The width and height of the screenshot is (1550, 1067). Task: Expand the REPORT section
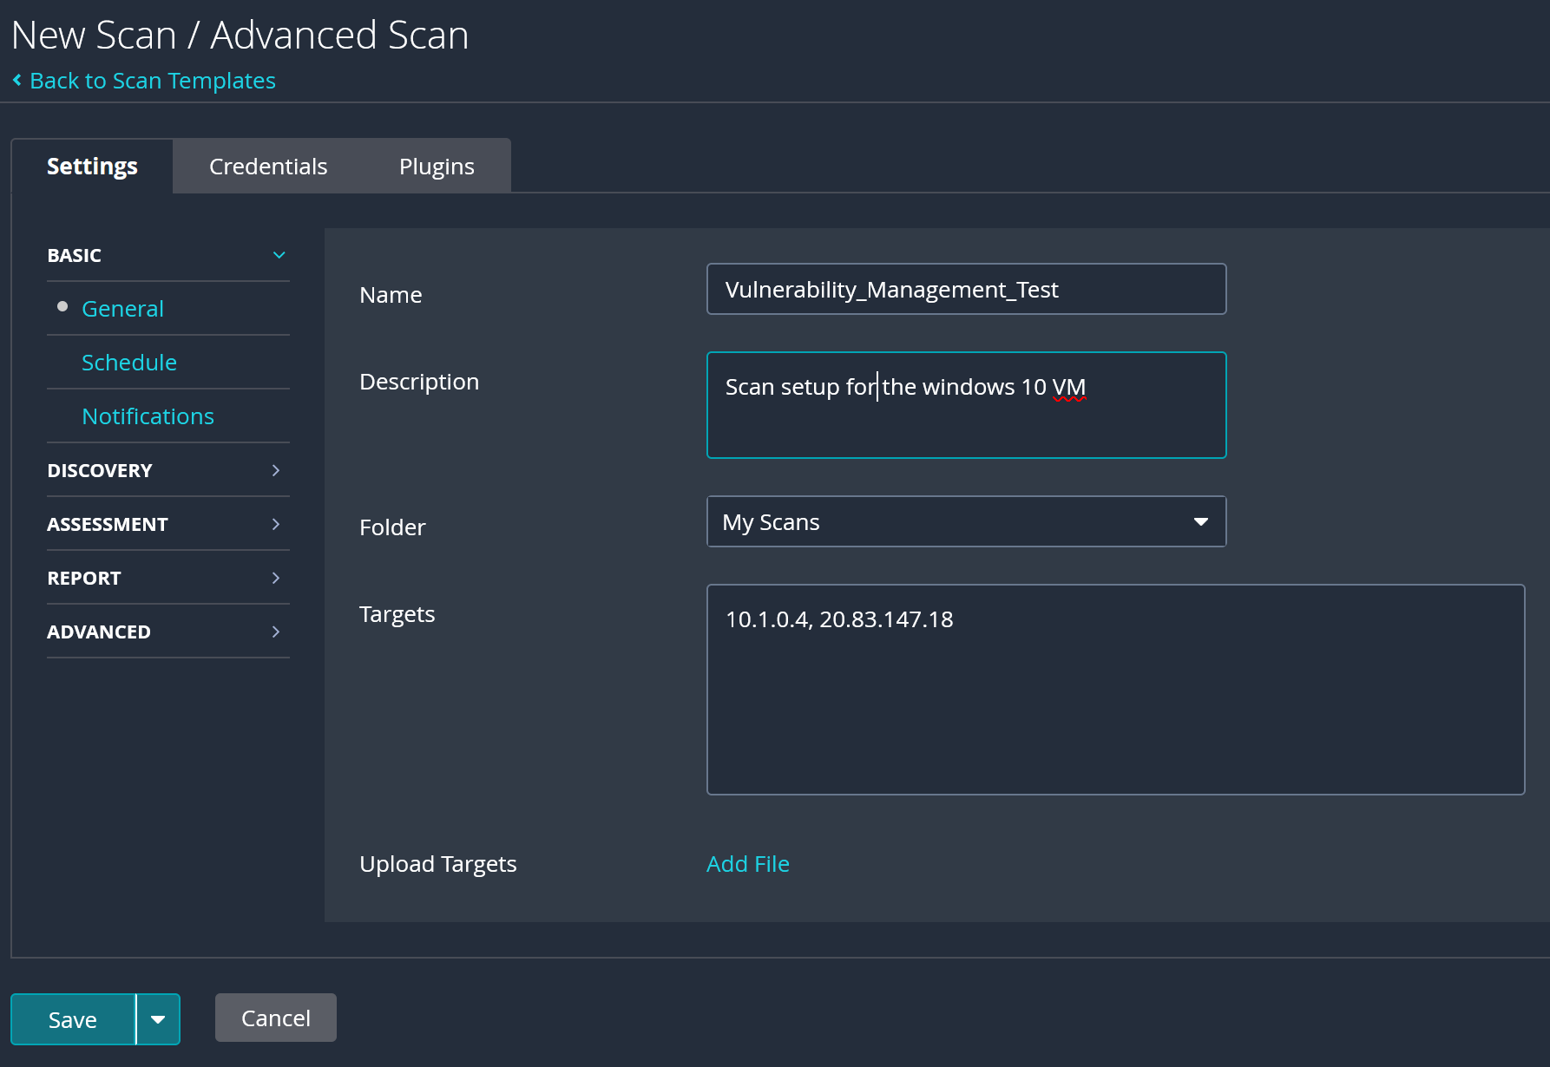[168, 578]
